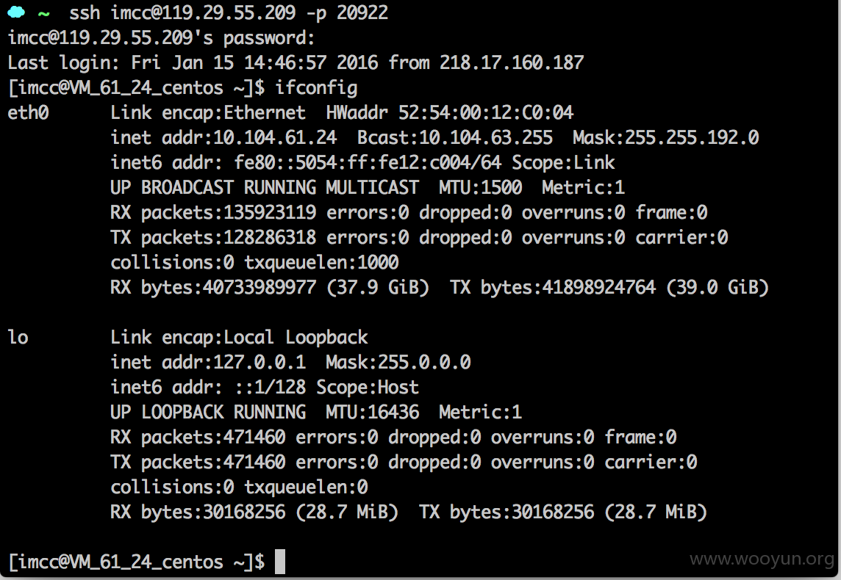Click the lo interface name
The width and height of the screenshot is (841, 580).
coord(18,337)
